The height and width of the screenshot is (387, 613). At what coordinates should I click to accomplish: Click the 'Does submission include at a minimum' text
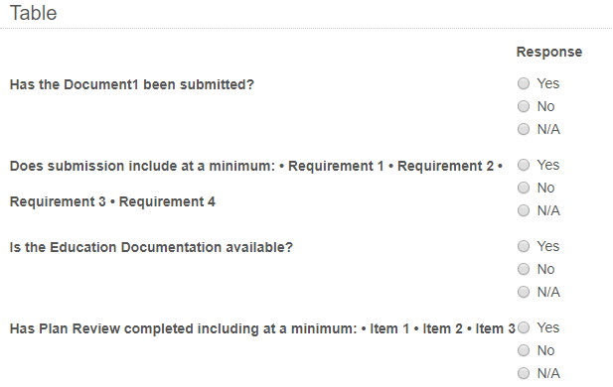click(142, 166)
